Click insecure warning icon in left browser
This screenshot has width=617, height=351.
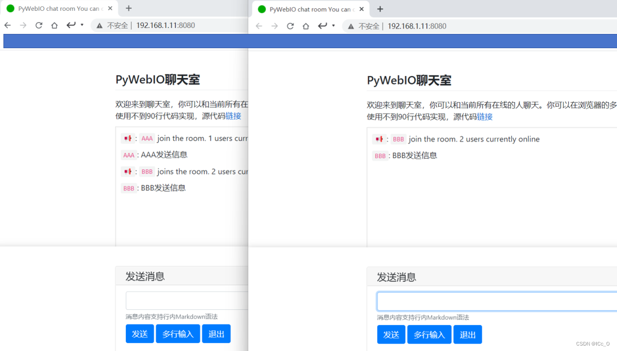(99, 26)
